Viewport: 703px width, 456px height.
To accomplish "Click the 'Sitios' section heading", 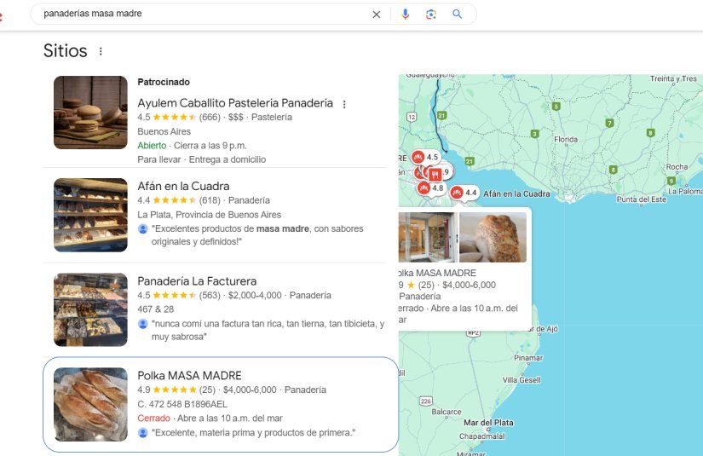I will [x=66, y=51].
